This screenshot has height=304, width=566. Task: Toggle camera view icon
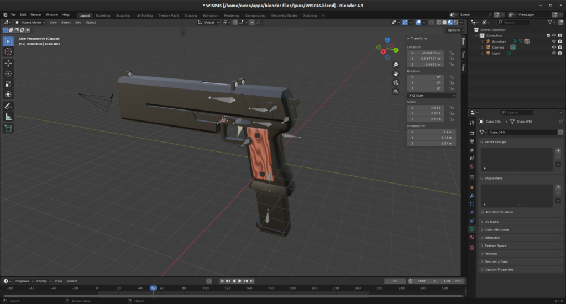pos(396,83)
